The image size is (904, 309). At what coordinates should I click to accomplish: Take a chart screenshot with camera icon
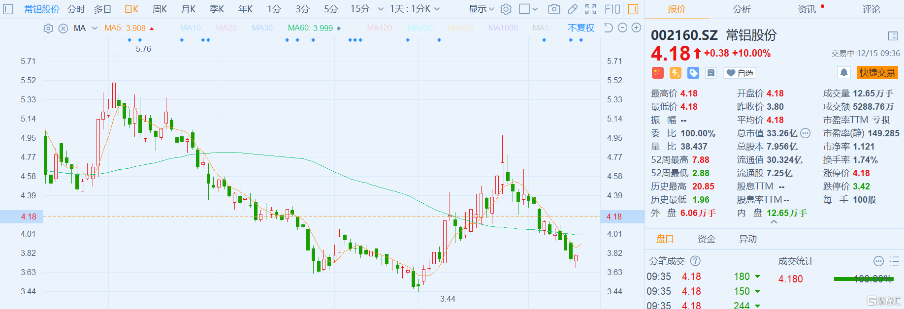(x=554, y=9)
